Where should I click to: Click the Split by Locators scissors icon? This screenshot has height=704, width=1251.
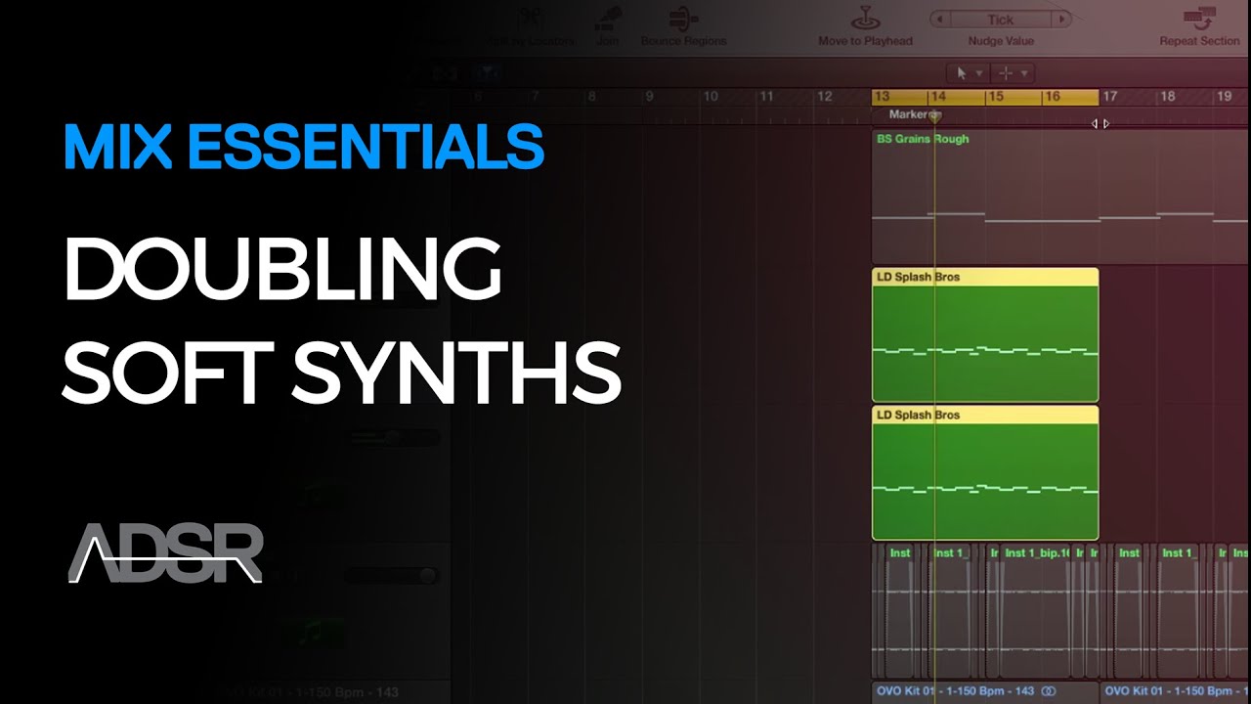[x=532, y=18]
